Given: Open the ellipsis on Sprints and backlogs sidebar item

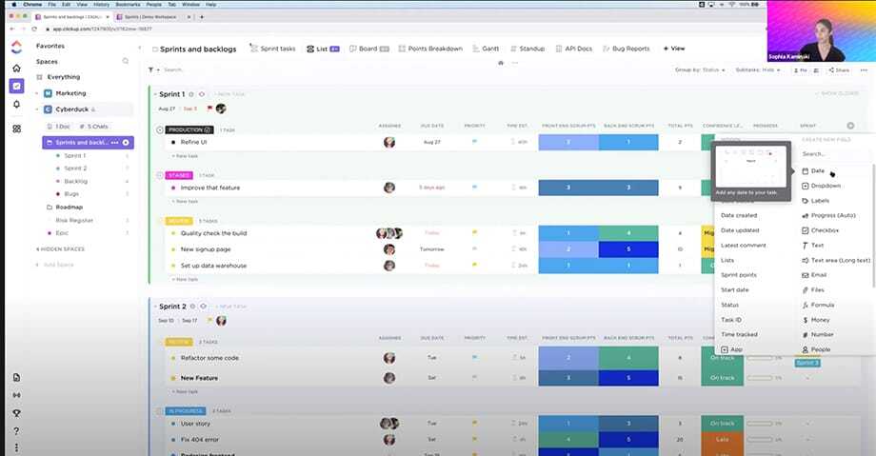Looking at the screenshot, I should [114, 143].
